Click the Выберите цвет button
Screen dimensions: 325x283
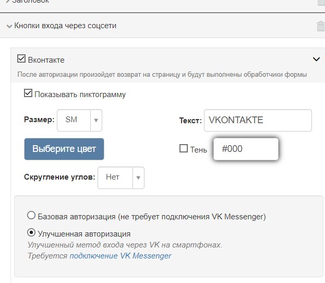(x=64, y=149)
